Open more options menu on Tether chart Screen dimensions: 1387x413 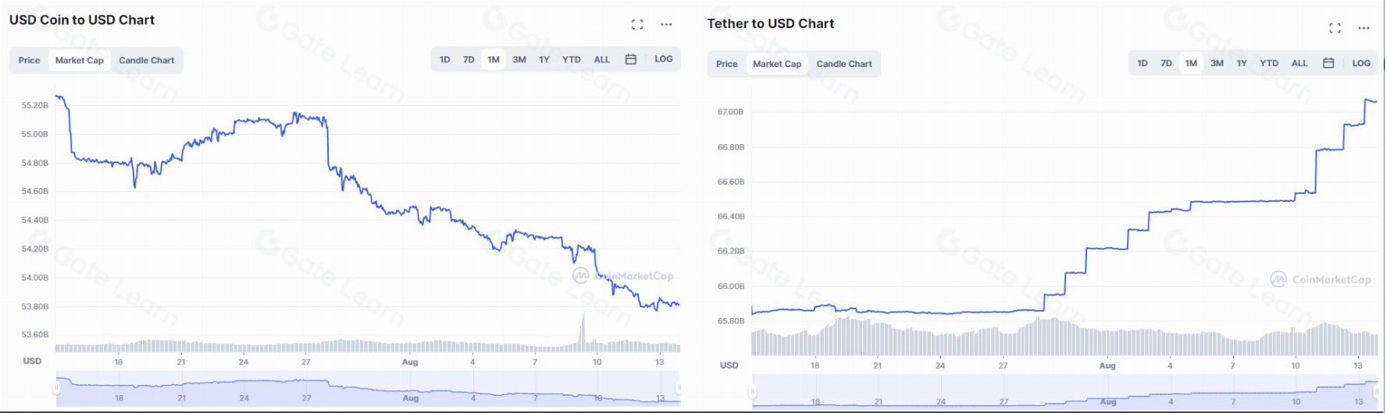click(1364, 29)
